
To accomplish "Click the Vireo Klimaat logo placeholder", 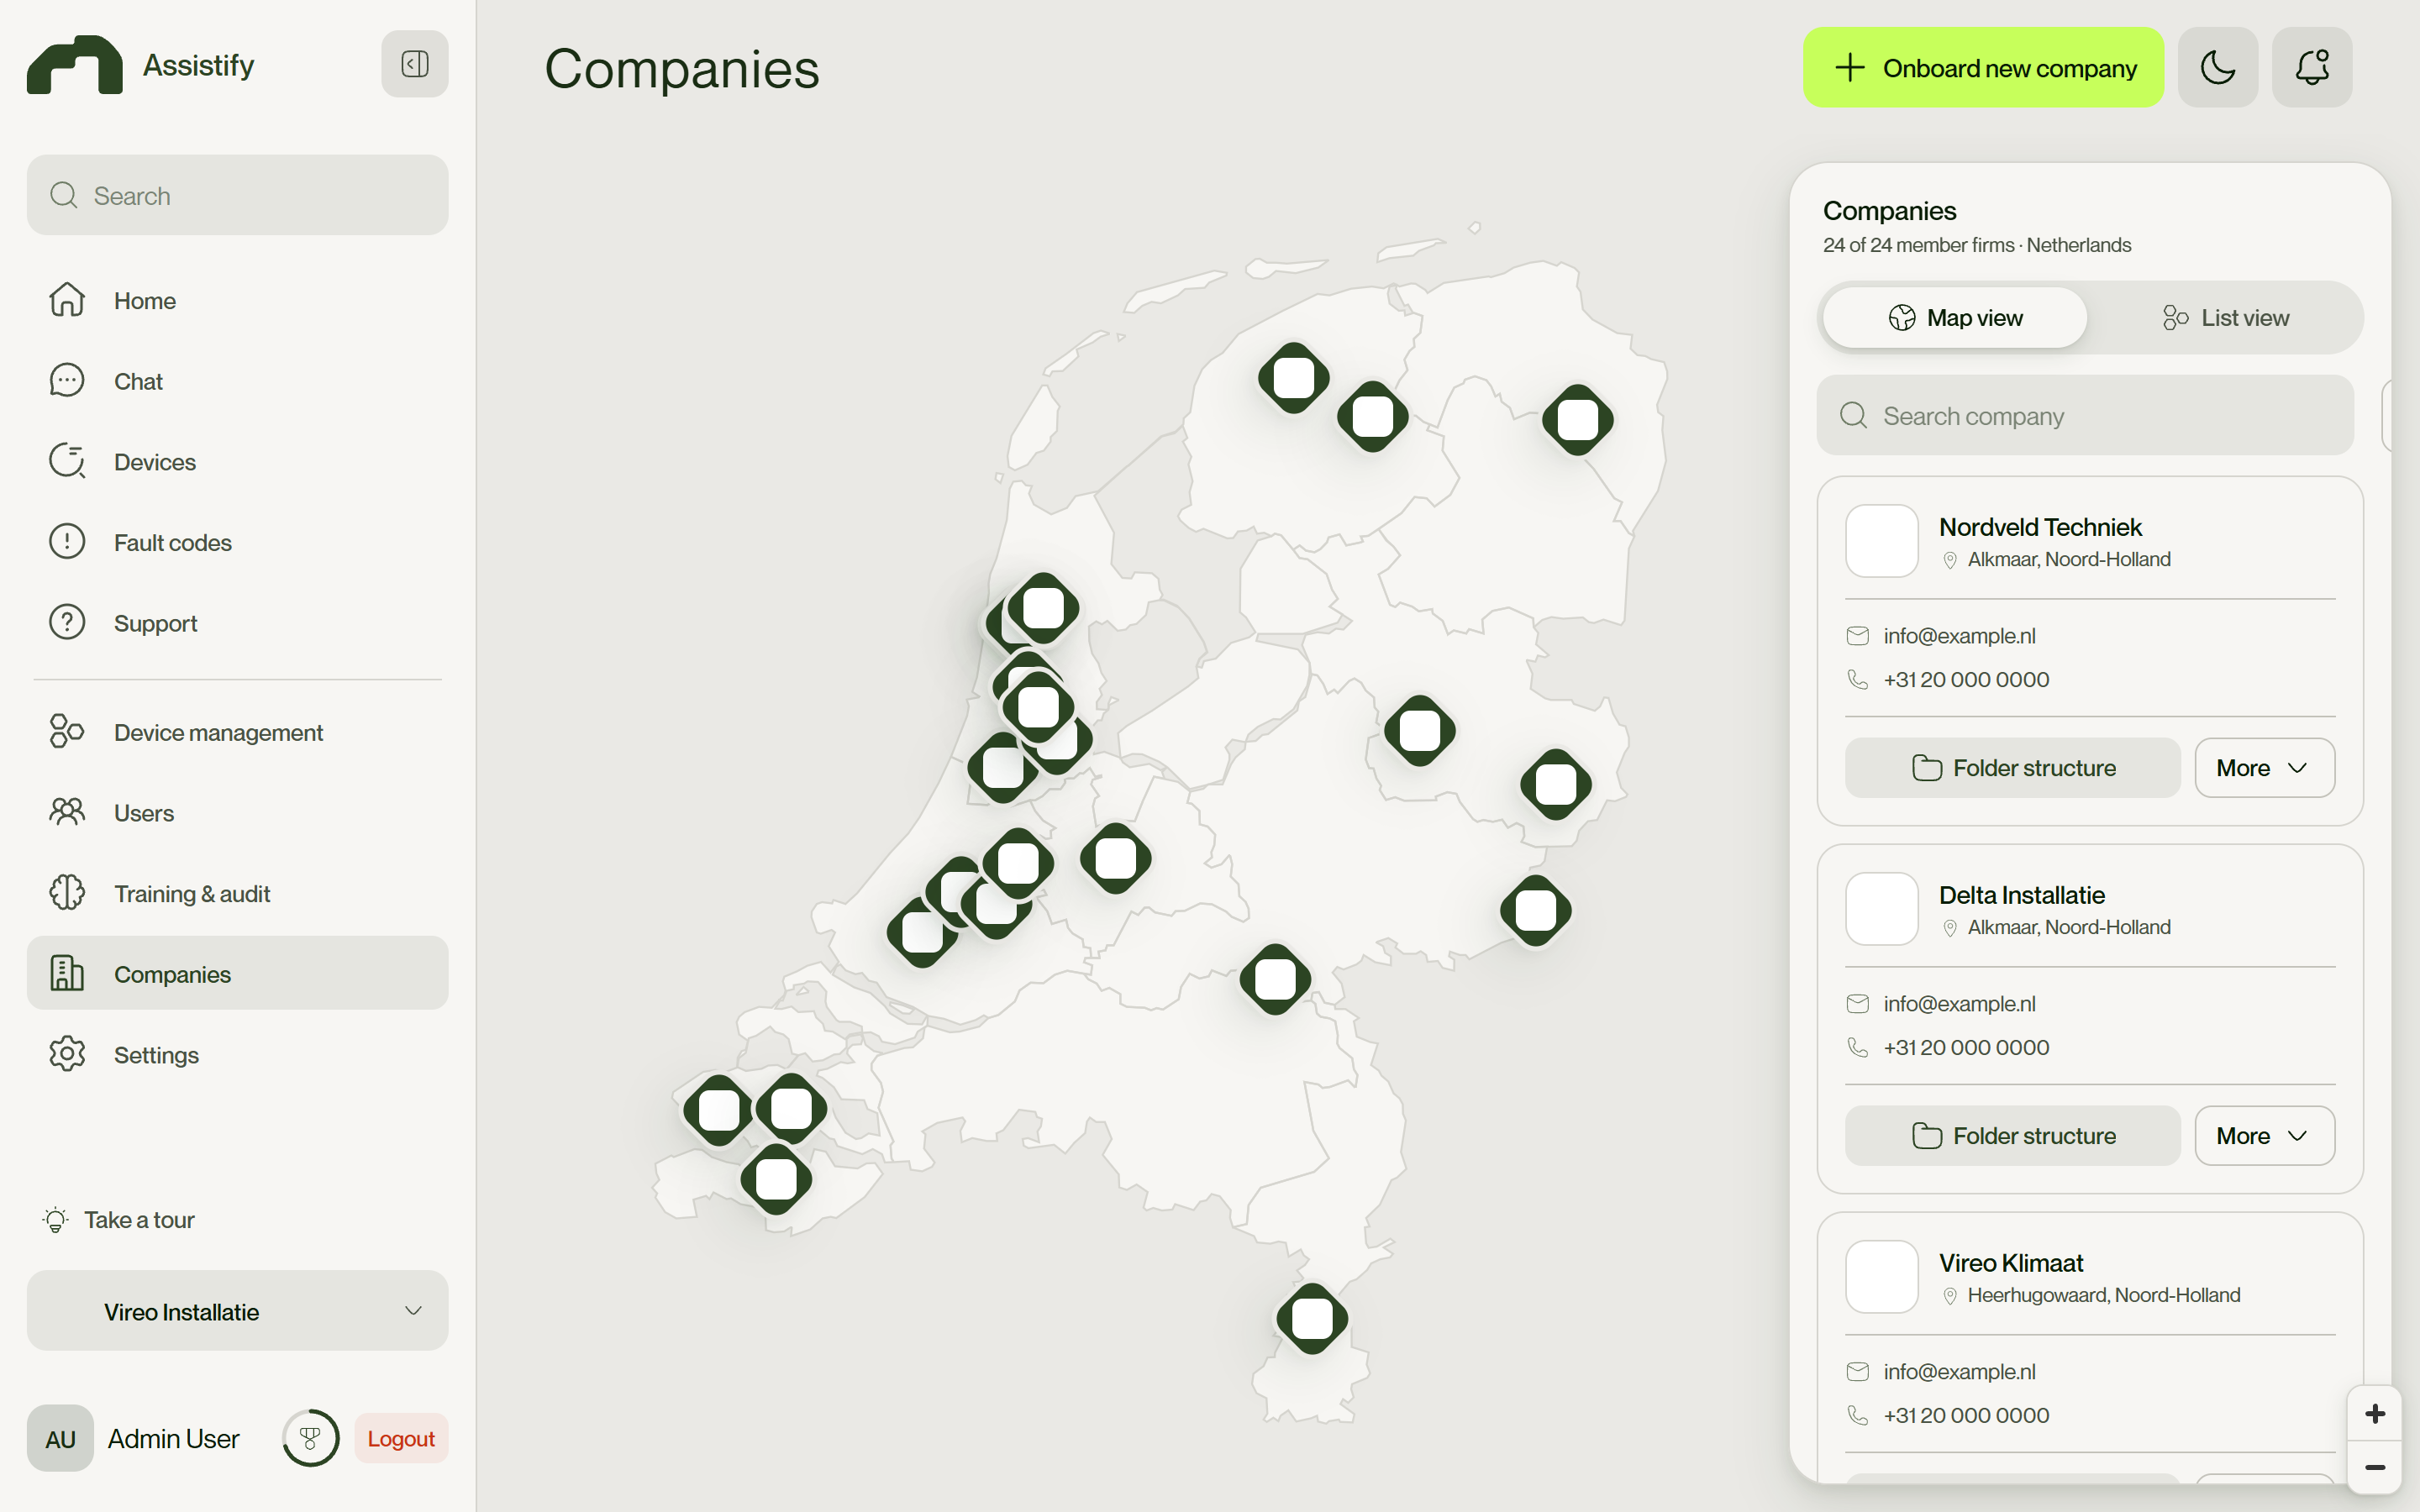I will click(1881, 1277).
